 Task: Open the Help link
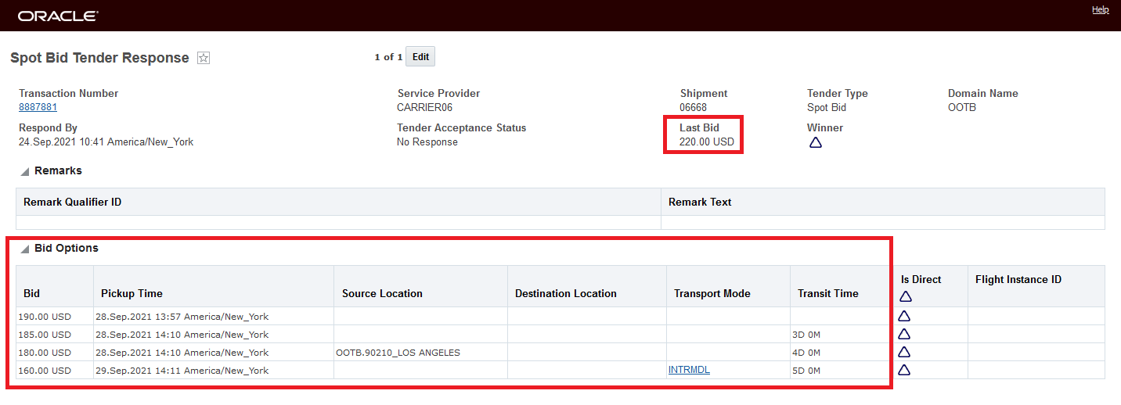pyautogui.click(x=1100, y=9)
